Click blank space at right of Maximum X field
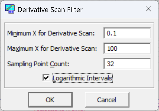 click(134, 49)
